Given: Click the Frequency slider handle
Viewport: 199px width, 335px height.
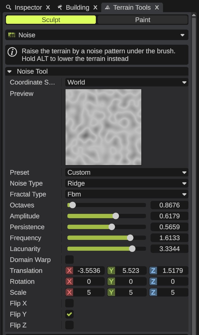Looking at the screenshot, I should 130,238.
